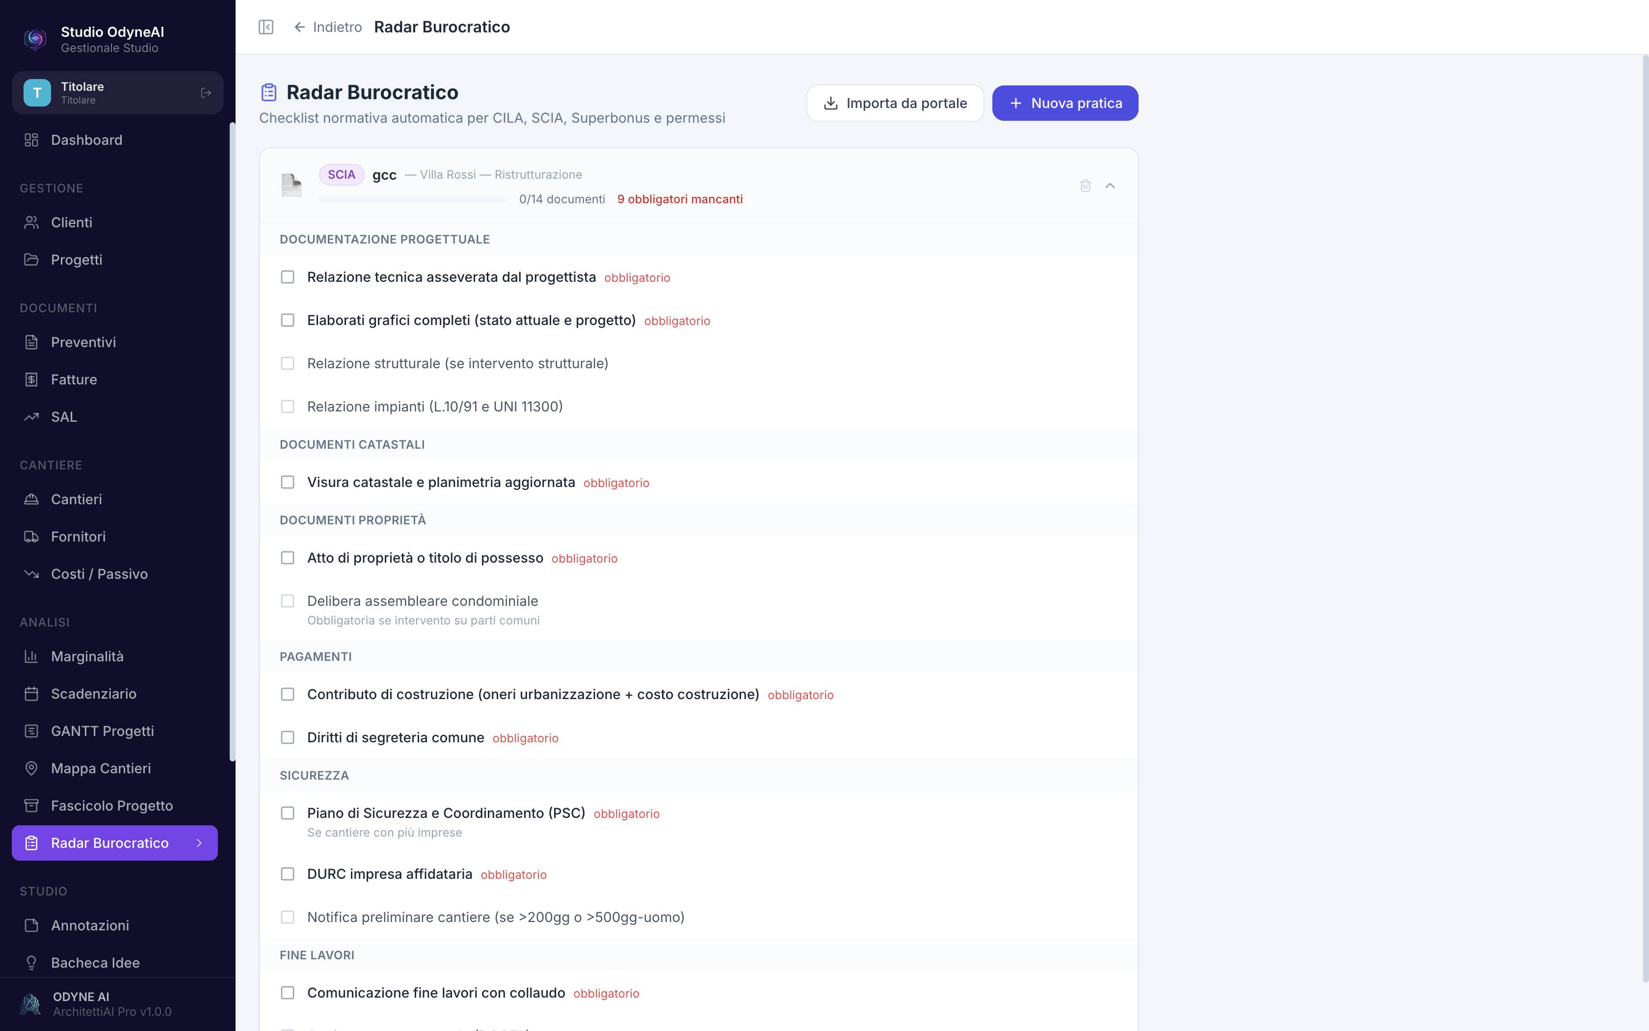Screen dimensions: 1649x1031
Task: Collapse the gcc pratica chevron
Action: pos(1110,186)
